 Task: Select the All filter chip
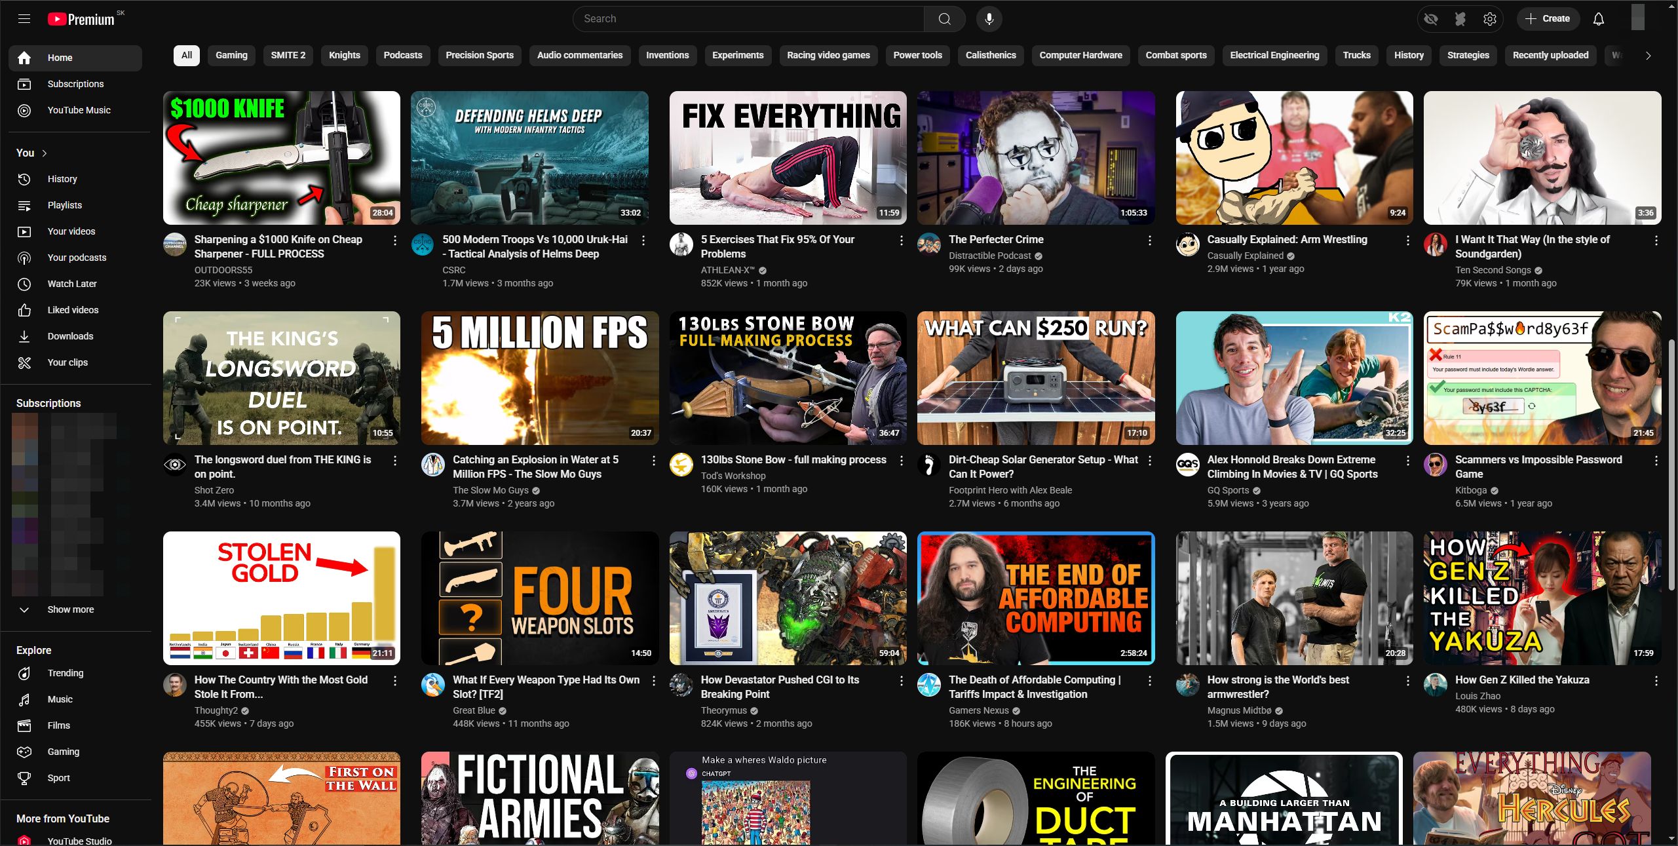(187, 55)
